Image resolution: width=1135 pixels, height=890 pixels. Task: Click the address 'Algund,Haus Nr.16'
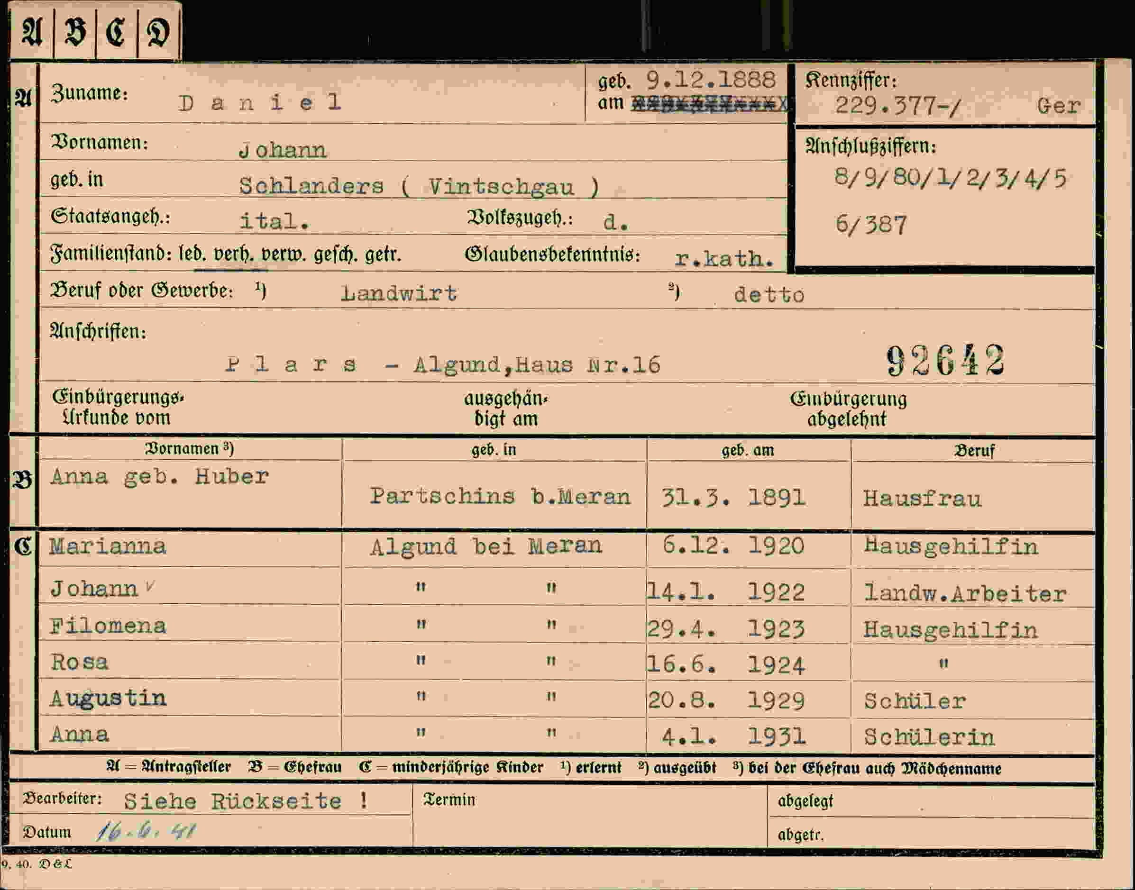point(537,365)
